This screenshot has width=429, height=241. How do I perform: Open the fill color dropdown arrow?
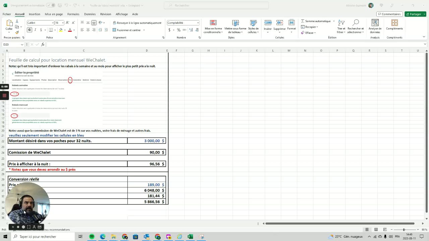coord(64,30)
